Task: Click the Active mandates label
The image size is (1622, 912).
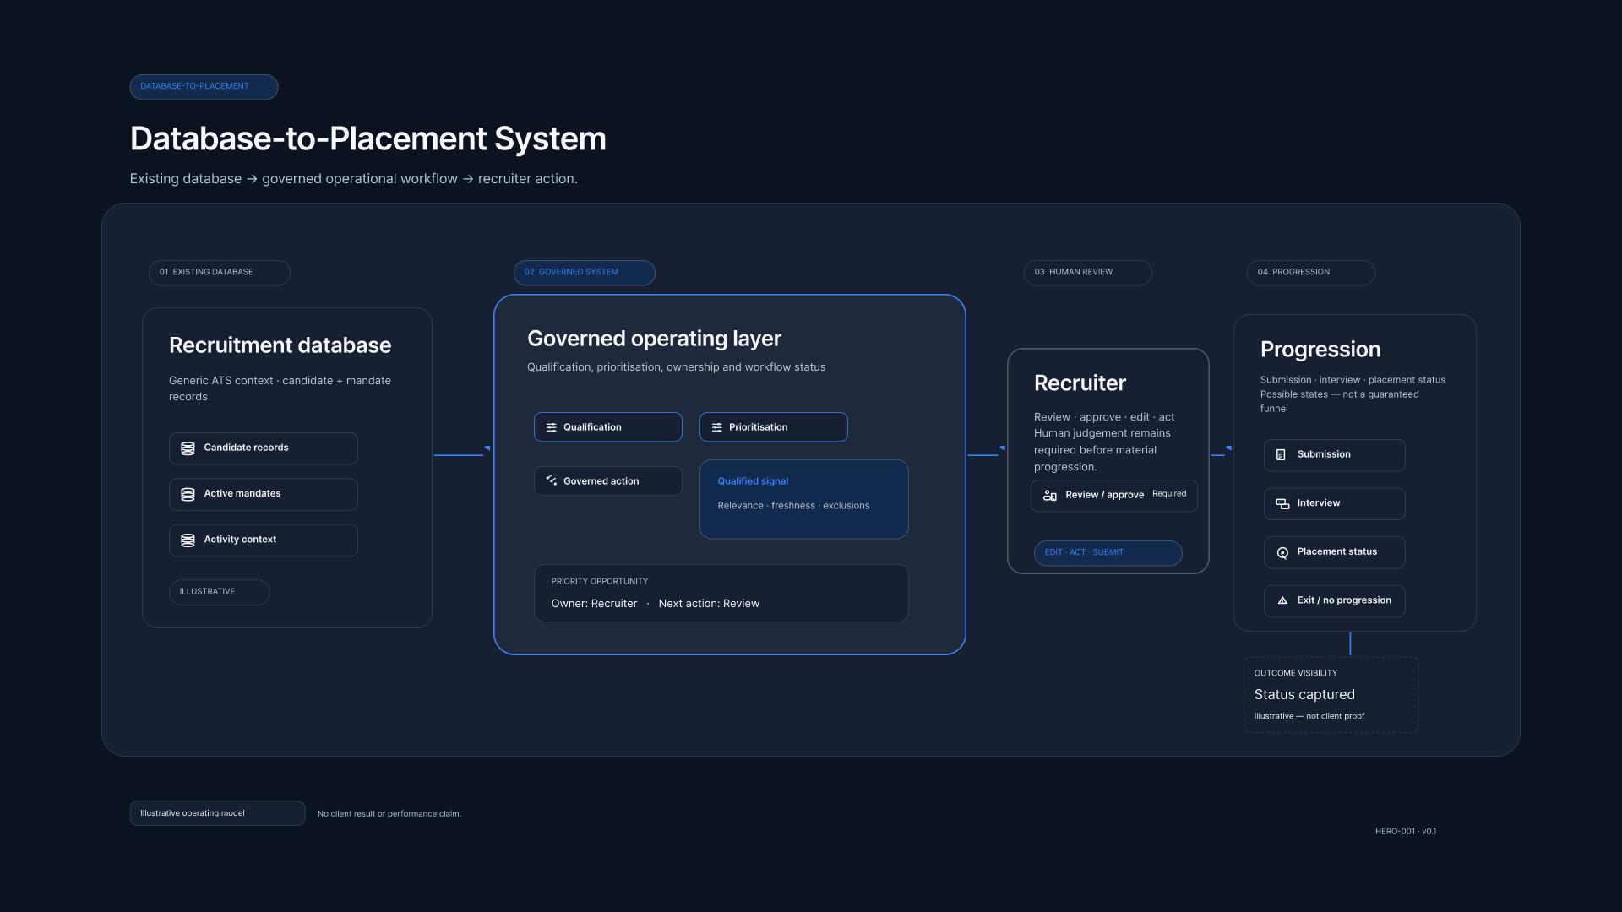Action: click(242, 493)
